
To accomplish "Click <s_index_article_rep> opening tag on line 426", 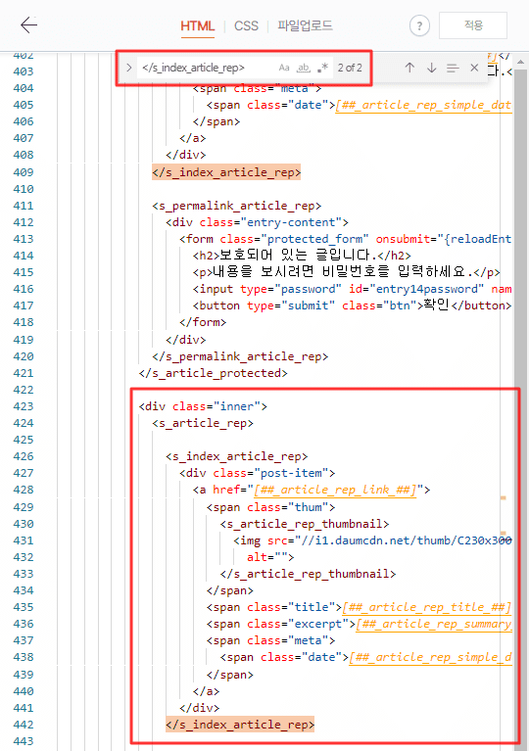I will click(237, 456).
